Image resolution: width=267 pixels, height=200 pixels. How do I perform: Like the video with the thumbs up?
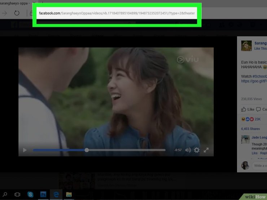click(248, 109)
